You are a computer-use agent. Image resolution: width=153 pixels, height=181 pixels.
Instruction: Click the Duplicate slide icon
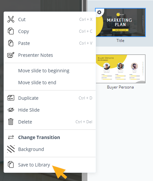tap(11, 98)
